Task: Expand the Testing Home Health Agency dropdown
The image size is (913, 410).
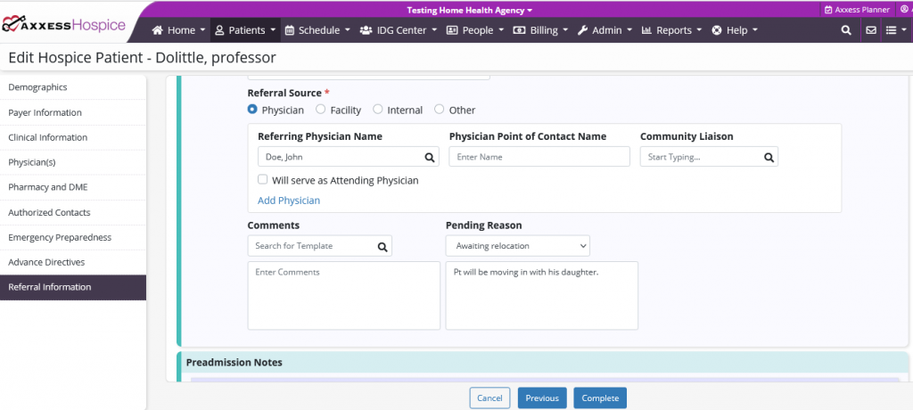Action: click(469, 11)
